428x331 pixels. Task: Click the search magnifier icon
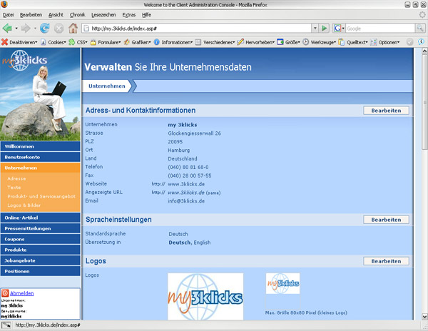coord(419,29)
